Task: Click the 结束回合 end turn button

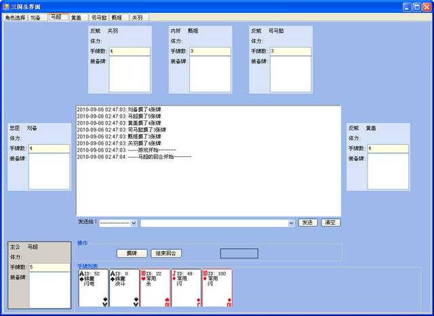Action: [x=166, y=253]
